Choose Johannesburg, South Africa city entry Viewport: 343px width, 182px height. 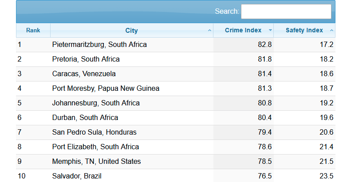point(96,103)
